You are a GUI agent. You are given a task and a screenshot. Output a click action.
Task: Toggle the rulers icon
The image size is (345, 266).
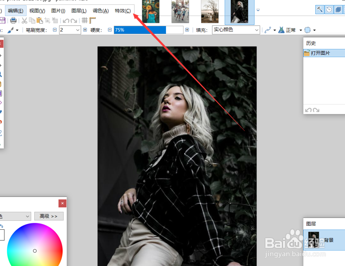click(92, 20)
